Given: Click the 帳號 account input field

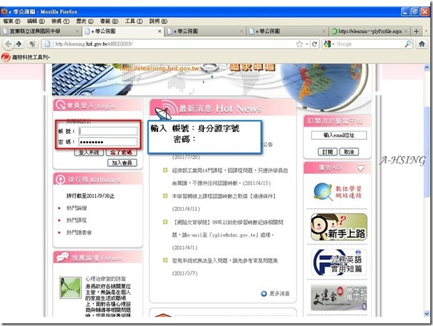Looking at the screenshot, I should (108, 131).
